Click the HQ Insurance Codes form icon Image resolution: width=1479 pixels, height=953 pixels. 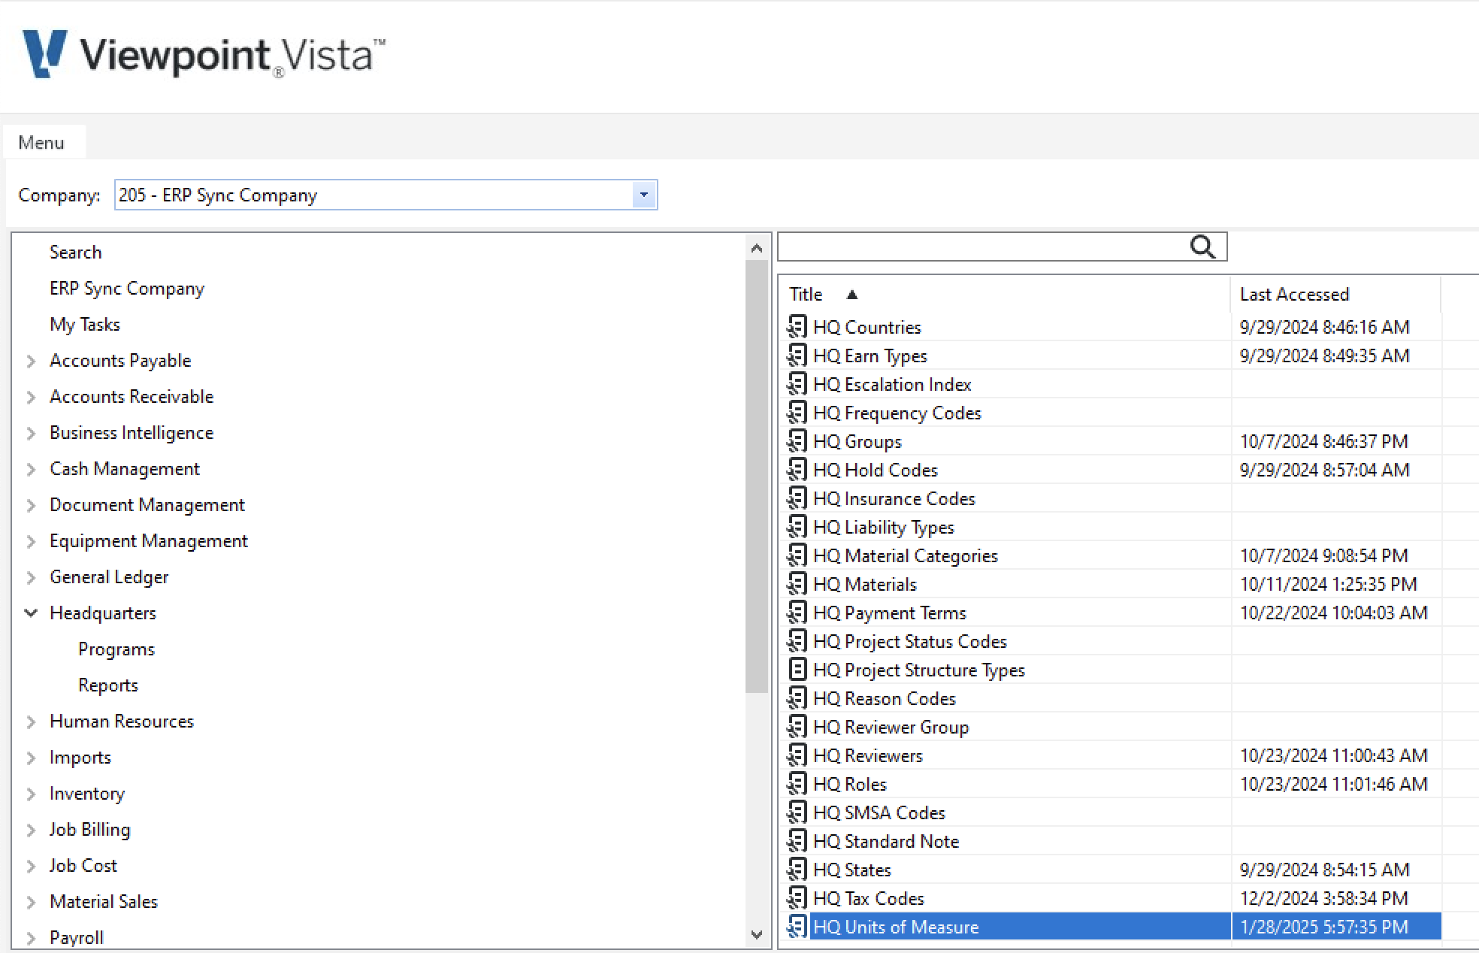coord(797,498)
